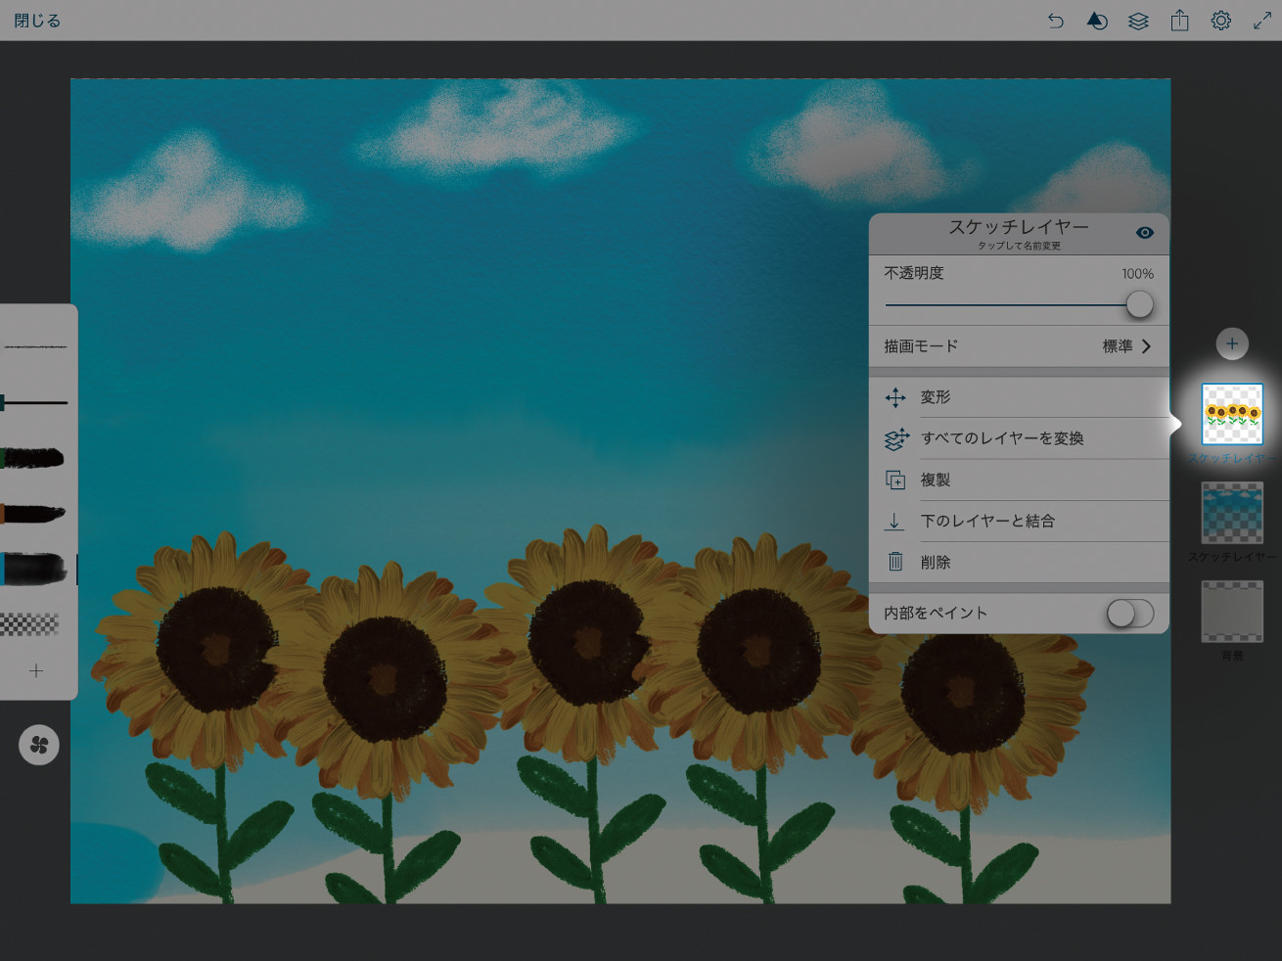
Task: Tap the 閉じる button
Action: click(37, 21)
